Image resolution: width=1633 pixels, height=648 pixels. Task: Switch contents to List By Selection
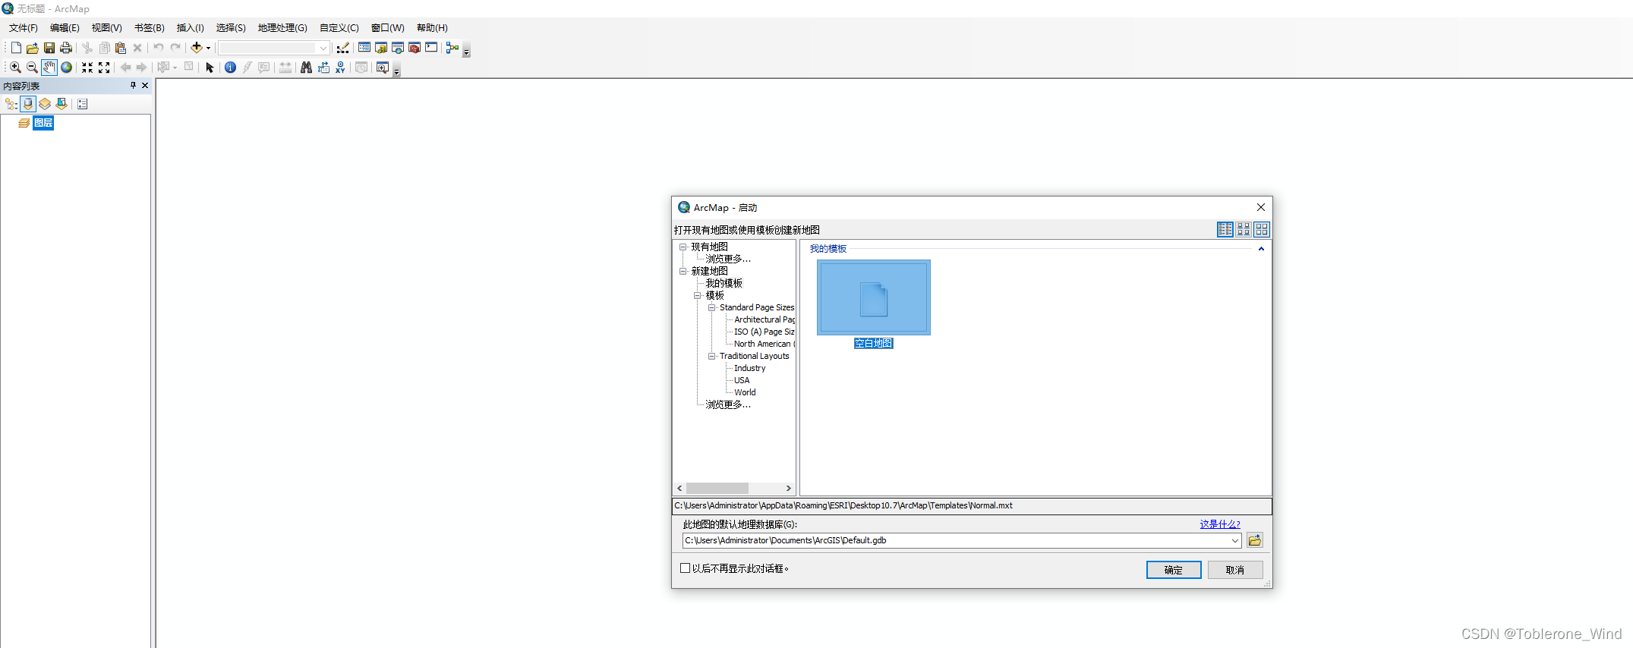(61, 104)
